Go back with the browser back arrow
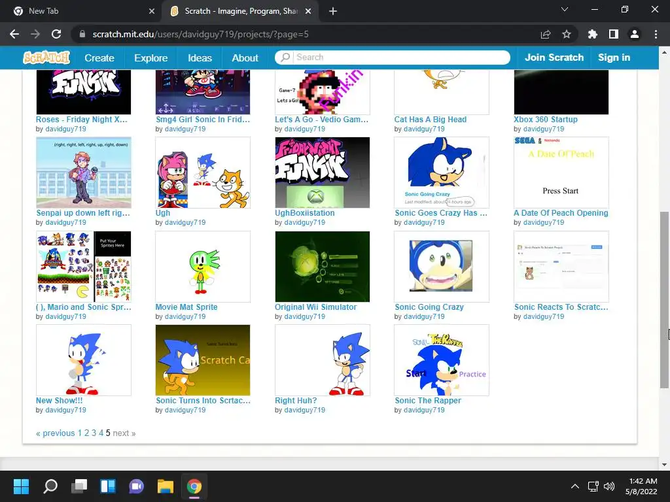The width and height of the screenshot is (670, 502). pyautogui.click(x=14, y=34)
